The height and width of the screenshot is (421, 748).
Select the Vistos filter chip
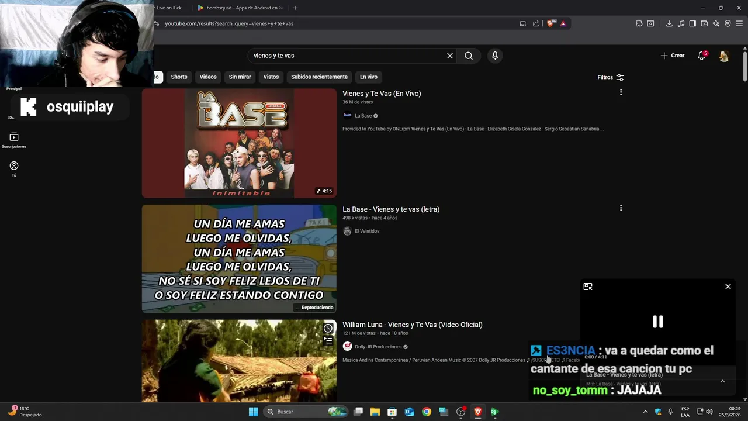(x=271, y=77)
